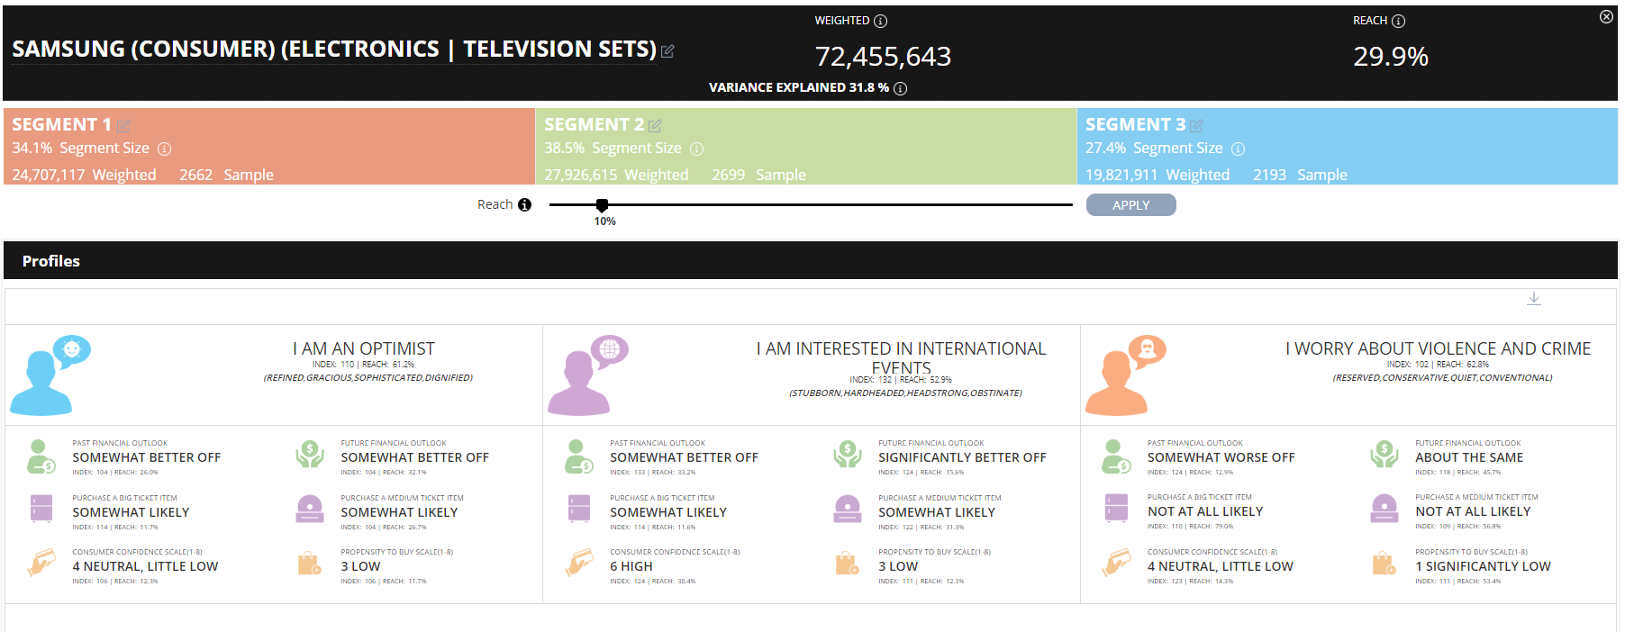Click the info icon beside the Reach slider
The width and height of the screenshot is (1625, 632).
[x=524, y=205]
